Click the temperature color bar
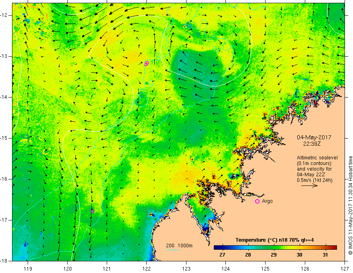353x273 pixels. point(275,248)
